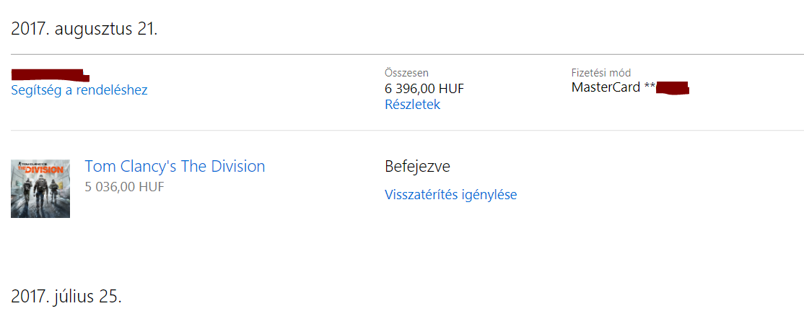Open the Segítség a rendeléshez help link

point(79,90)
